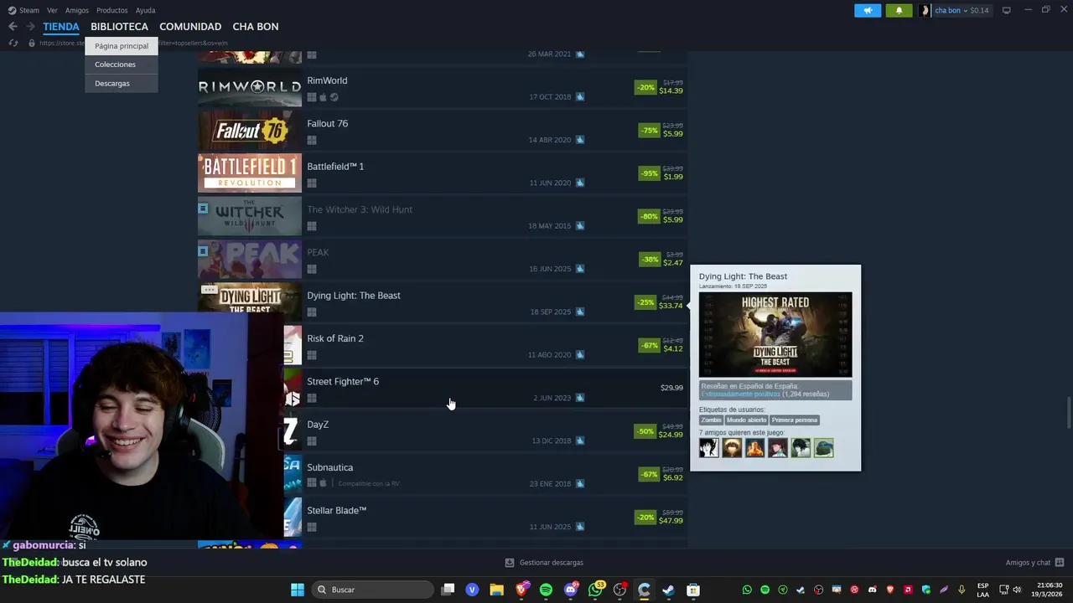Image resolution: width=1073 pixels, height=603 pixels.
Task: Click the page vertical scrollbar thumb
Action: (1069, 414)
